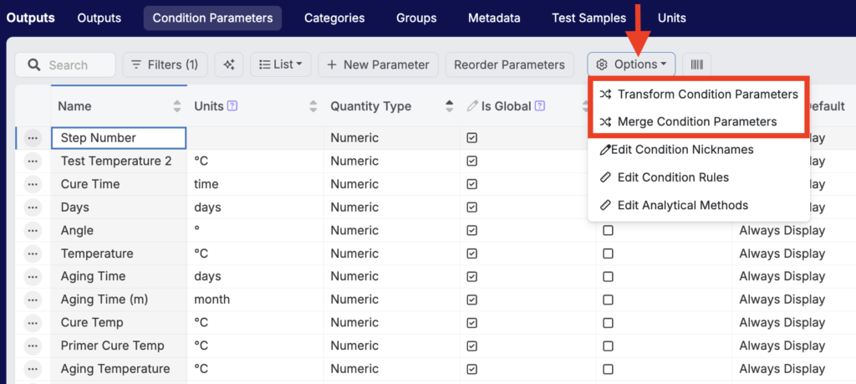Open row menu for Step Number
856x384 pixels.
coord(33,138)
